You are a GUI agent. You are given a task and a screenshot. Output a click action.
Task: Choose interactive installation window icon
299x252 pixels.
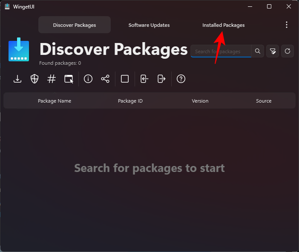(x=69, y=79)
